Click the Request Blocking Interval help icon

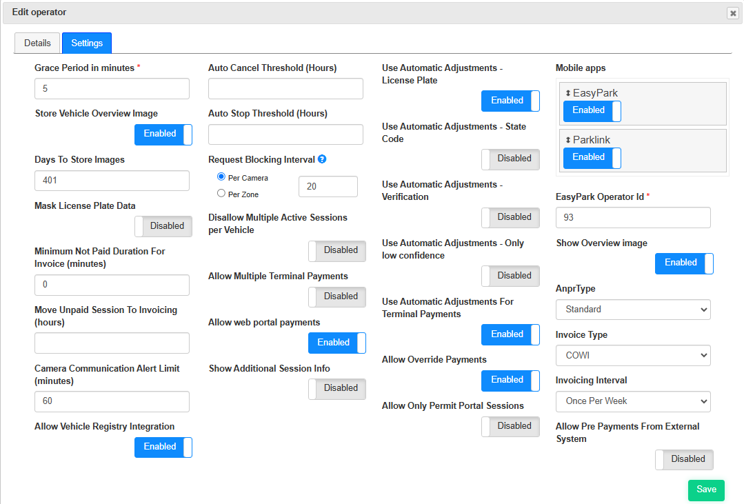click(x=322, y=159)
